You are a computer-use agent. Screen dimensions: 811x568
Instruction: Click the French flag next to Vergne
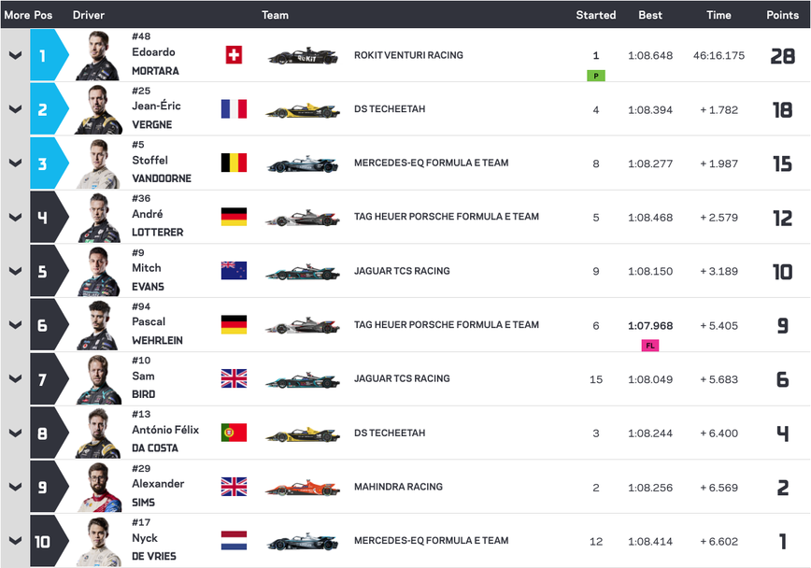pos(234,109)
